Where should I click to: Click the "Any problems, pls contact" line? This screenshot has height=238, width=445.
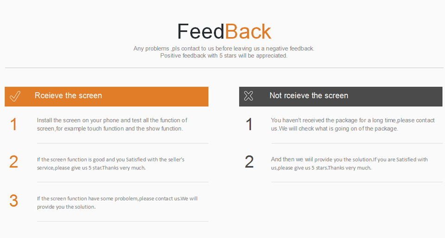coord(223,48)
